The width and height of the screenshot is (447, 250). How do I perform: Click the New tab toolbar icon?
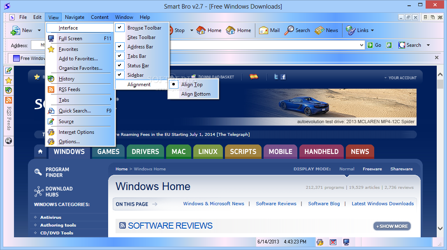[x=15, y=30]
